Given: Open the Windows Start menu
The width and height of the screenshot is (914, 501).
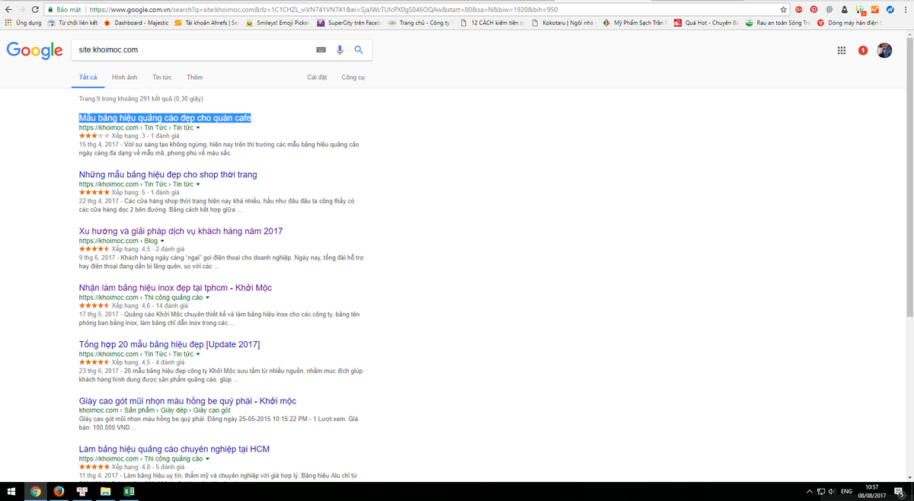Looking at the screenshot, I should pos(11,492).
